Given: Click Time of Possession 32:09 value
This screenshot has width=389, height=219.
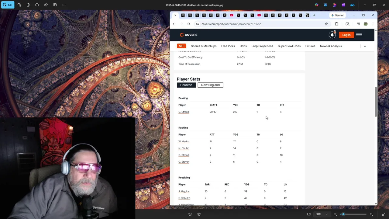Looking at the screenshot, I should 268,64.
